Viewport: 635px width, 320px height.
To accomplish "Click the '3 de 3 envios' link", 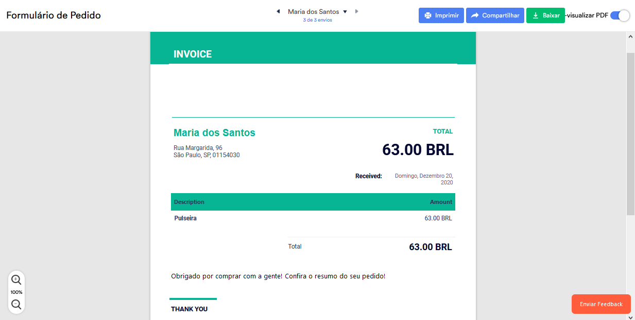I will click(x=317, y=20).
